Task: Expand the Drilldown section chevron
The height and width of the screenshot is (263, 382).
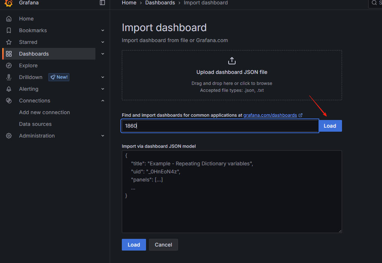Action: click(x=103, y=77)
